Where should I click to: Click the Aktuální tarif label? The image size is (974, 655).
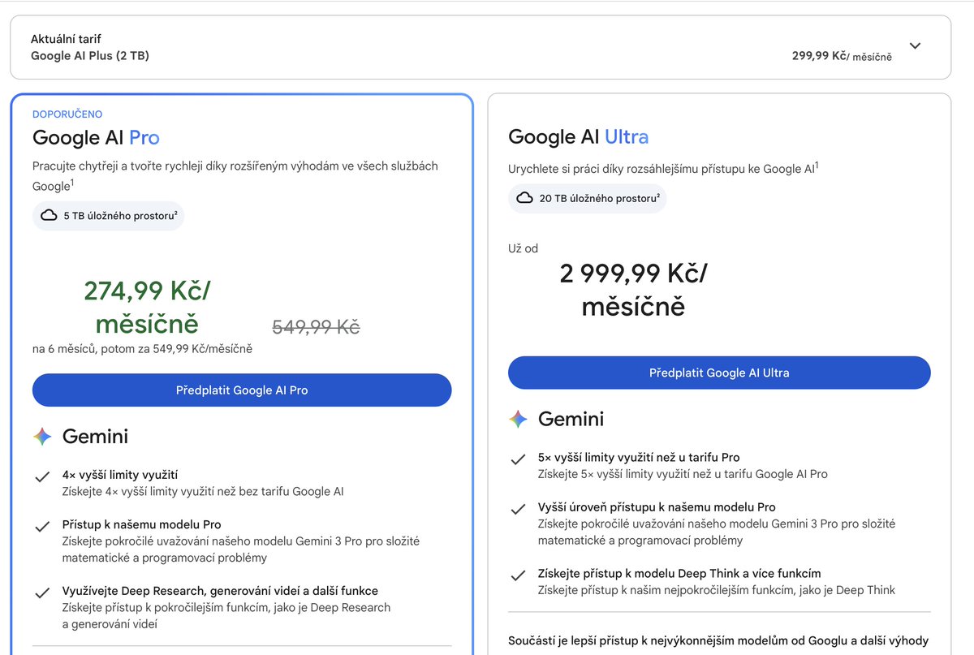tap(66, 39)
